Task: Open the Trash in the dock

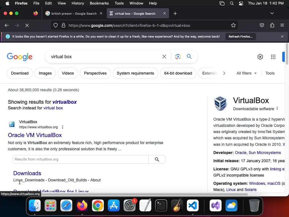Action: tap(254, 205)
